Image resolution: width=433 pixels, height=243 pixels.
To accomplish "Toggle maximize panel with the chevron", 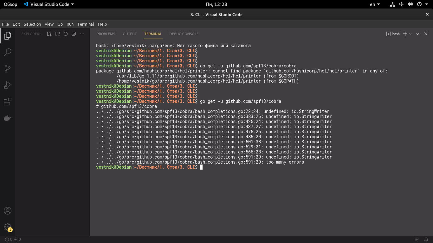I will click(x=417, y=34).
